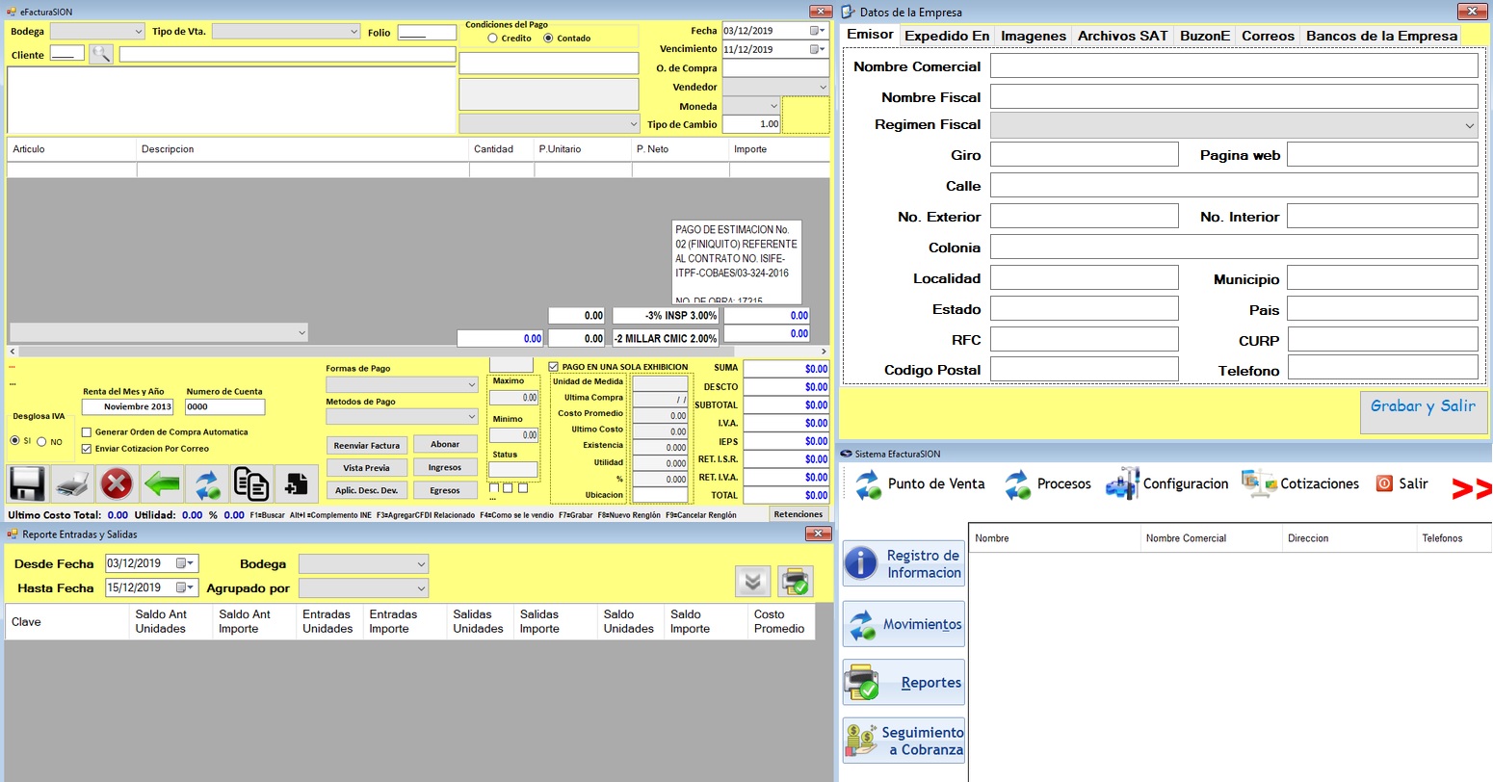1493x782 pixels.
Task: Expand the Agrupado por dropdown
Action: tap(421, 587)
